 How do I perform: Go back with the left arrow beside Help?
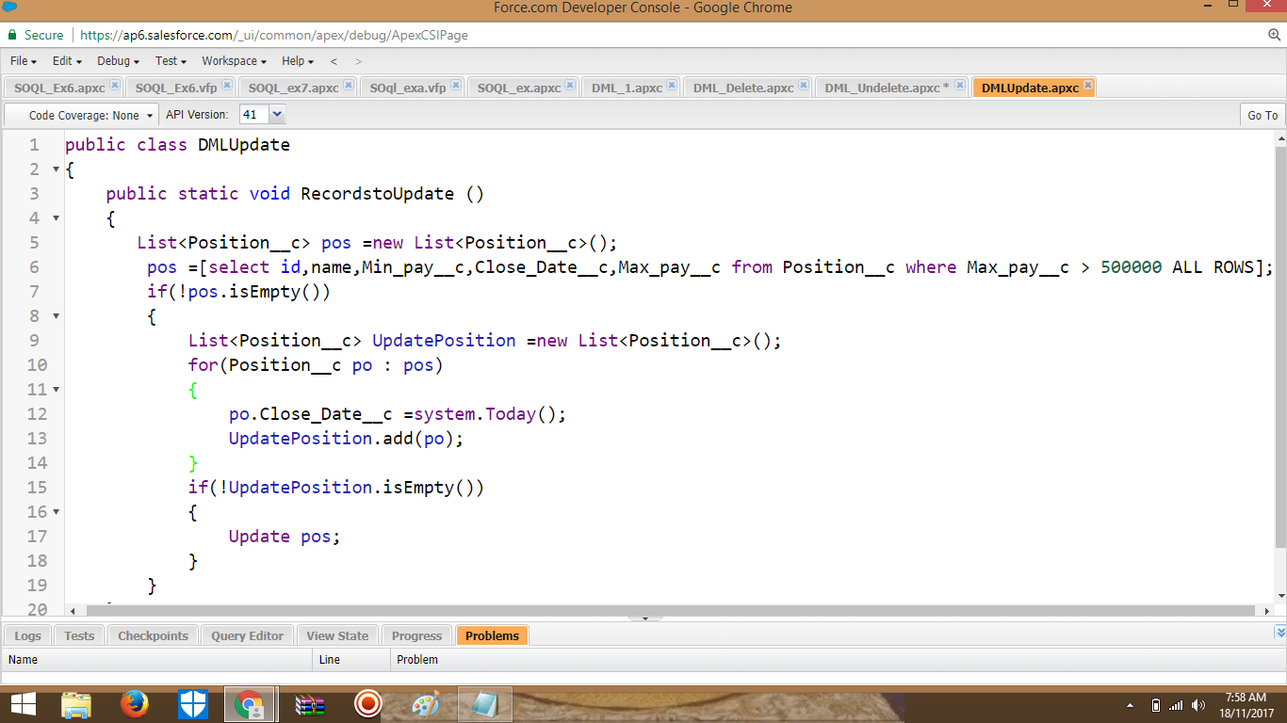(x=334, y=61)
